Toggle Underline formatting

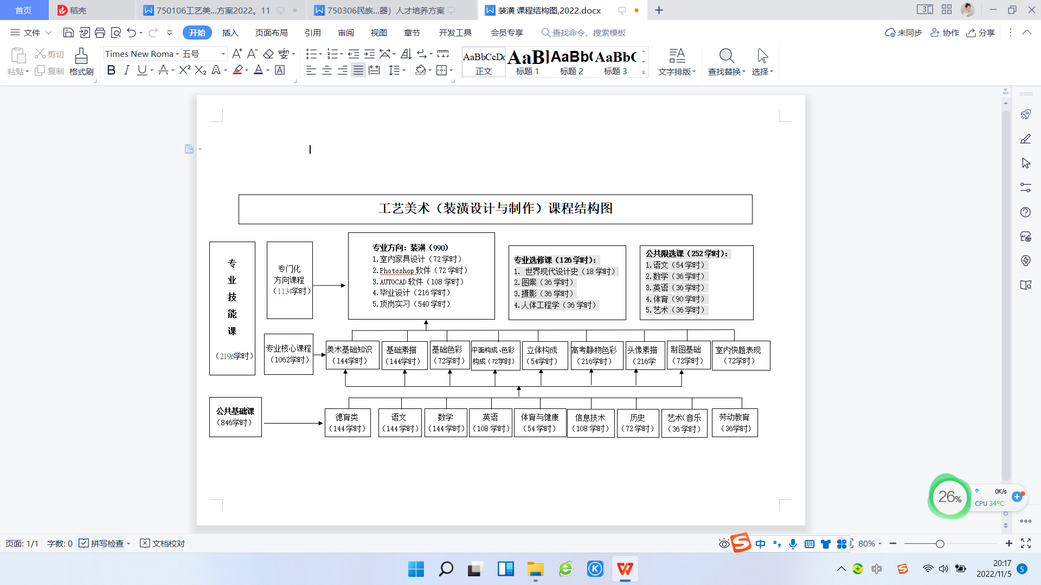tap(142, 70)
